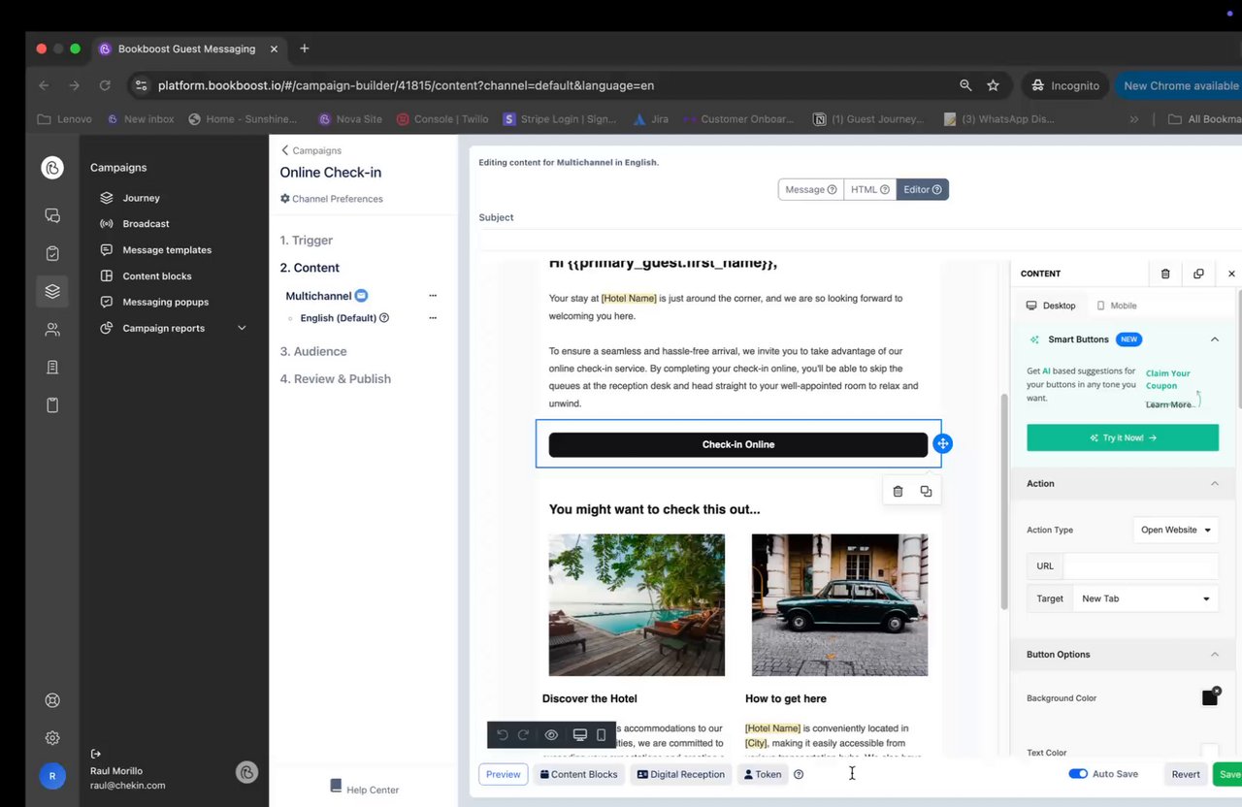Image resolution: width=1242 pixels, height=807 pixels.
Task: Open the settings gear icon in left rail
Action: (52, 738)
